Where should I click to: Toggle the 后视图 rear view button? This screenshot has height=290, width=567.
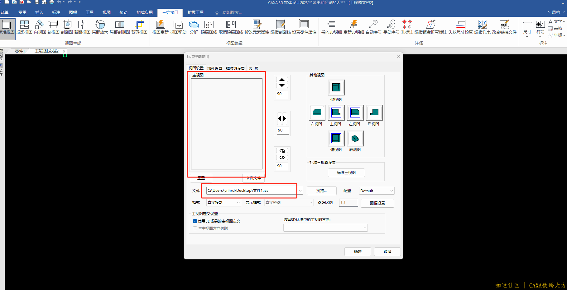374,113
